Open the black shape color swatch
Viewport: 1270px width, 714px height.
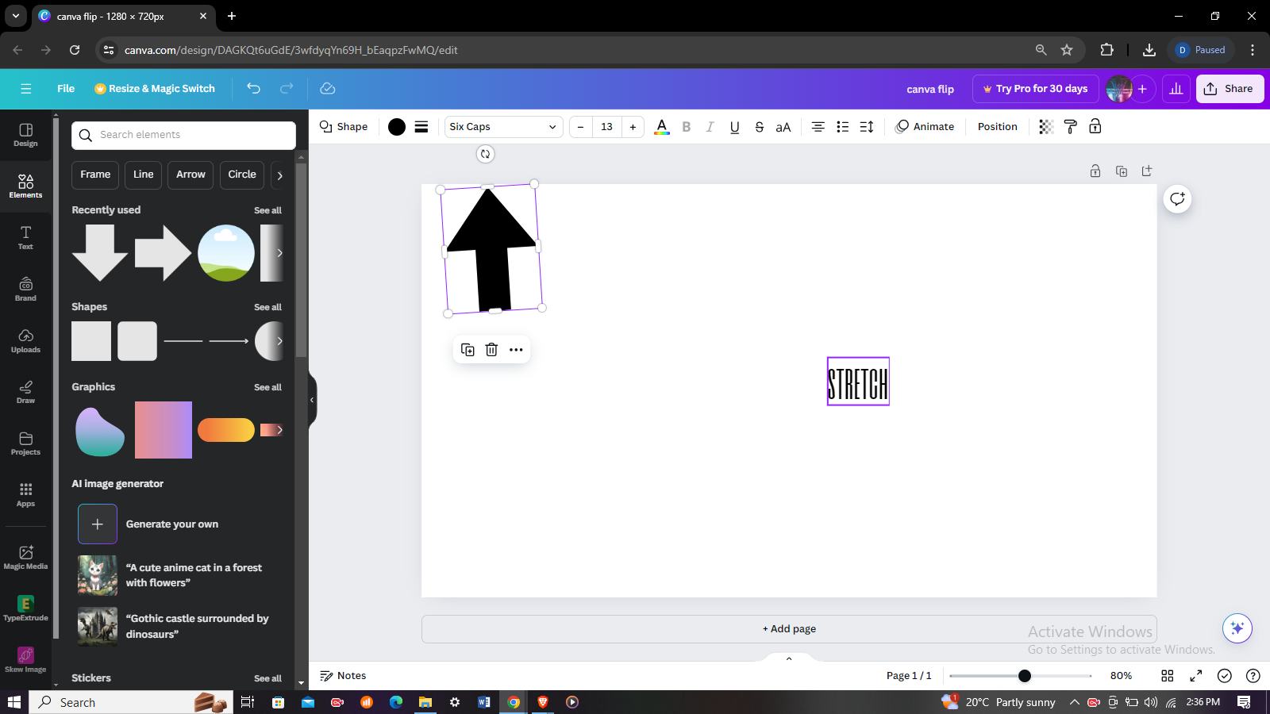point(397,127)
